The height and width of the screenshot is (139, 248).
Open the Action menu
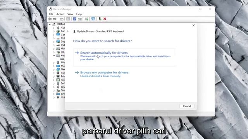coord(60,14)
